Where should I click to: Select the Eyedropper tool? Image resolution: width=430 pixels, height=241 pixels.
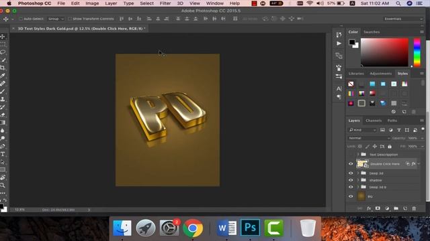pos(3,76)
